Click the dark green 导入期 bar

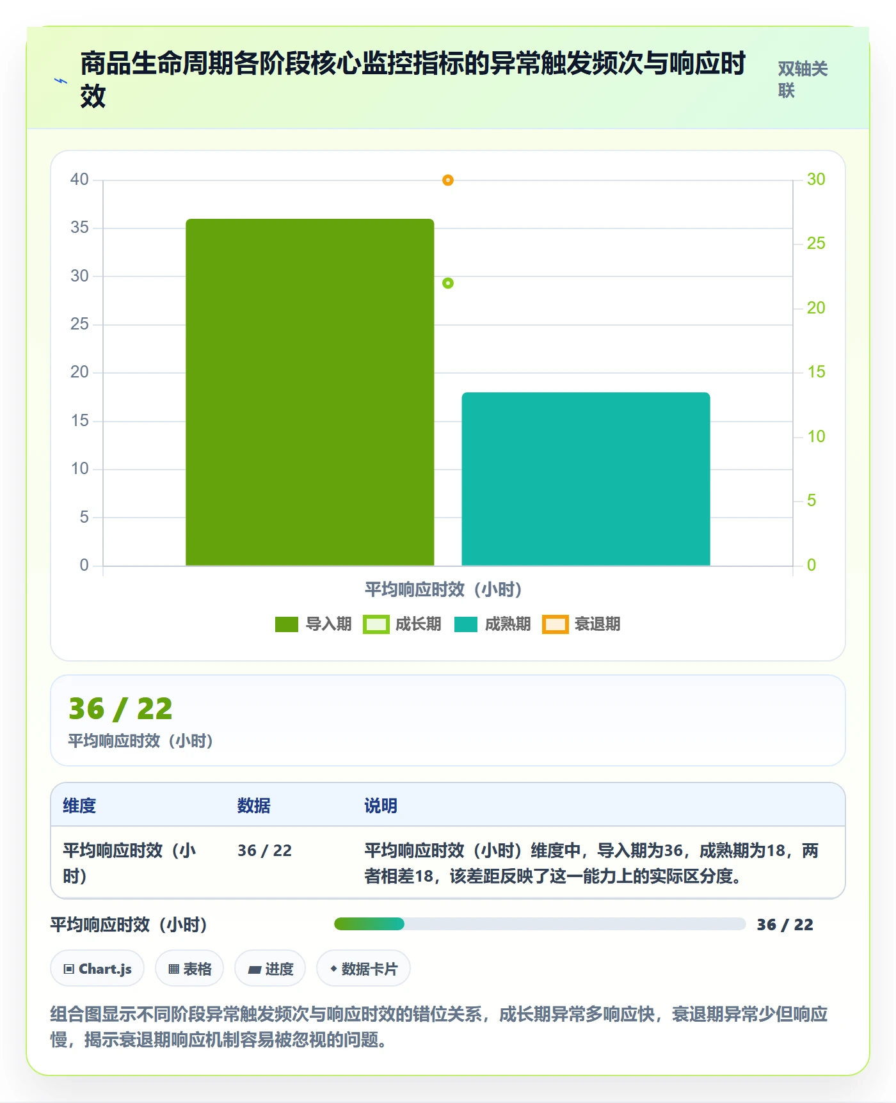[310, 392]
